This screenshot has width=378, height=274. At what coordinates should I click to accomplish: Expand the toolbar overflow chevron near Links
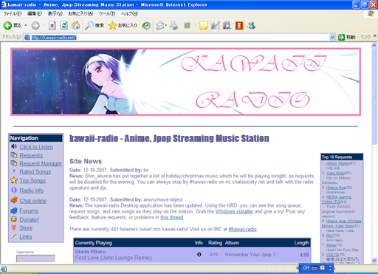tap(375, 36)
